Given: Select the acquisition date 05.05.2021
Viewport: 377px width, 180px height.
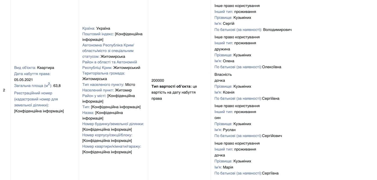Looking at the screenshot, I should pyautogui.click(x=23, y=80).
